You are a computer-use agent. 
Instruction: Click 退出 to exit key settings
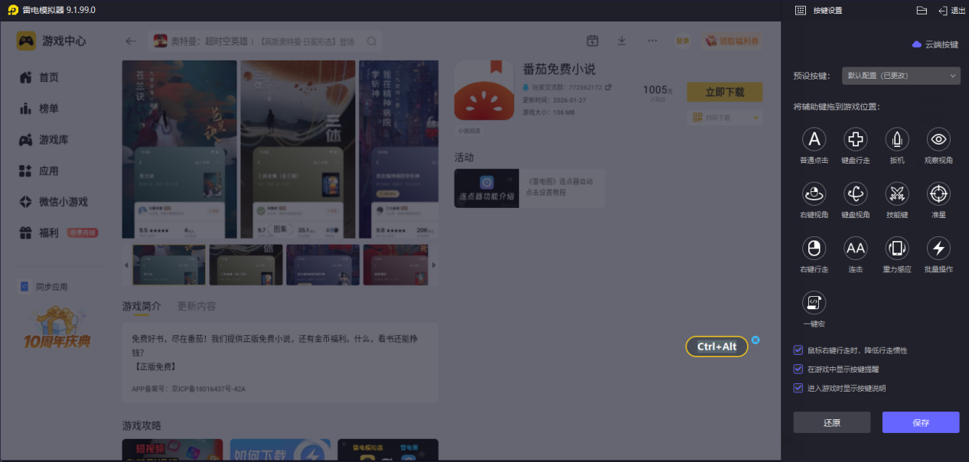tap(952, 10)
